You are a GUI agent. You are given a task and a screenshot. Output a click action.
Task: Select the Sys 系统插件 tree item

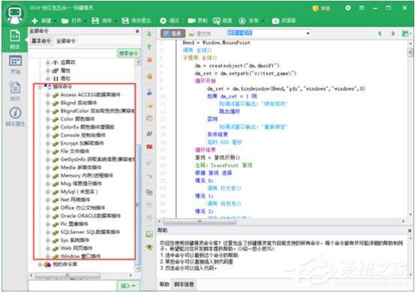point(74,240)
